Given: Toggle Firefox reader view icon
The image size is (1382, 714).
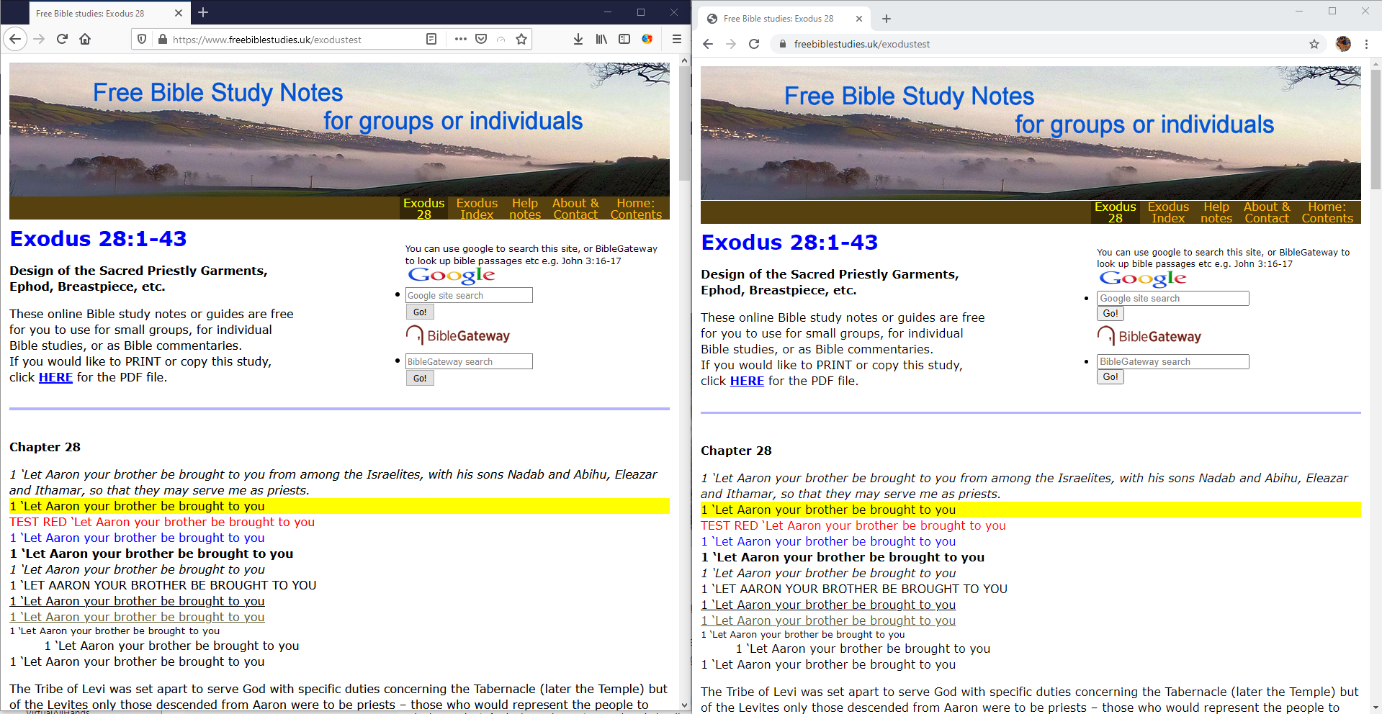Looking at the screenshot, I should (431, 39).
